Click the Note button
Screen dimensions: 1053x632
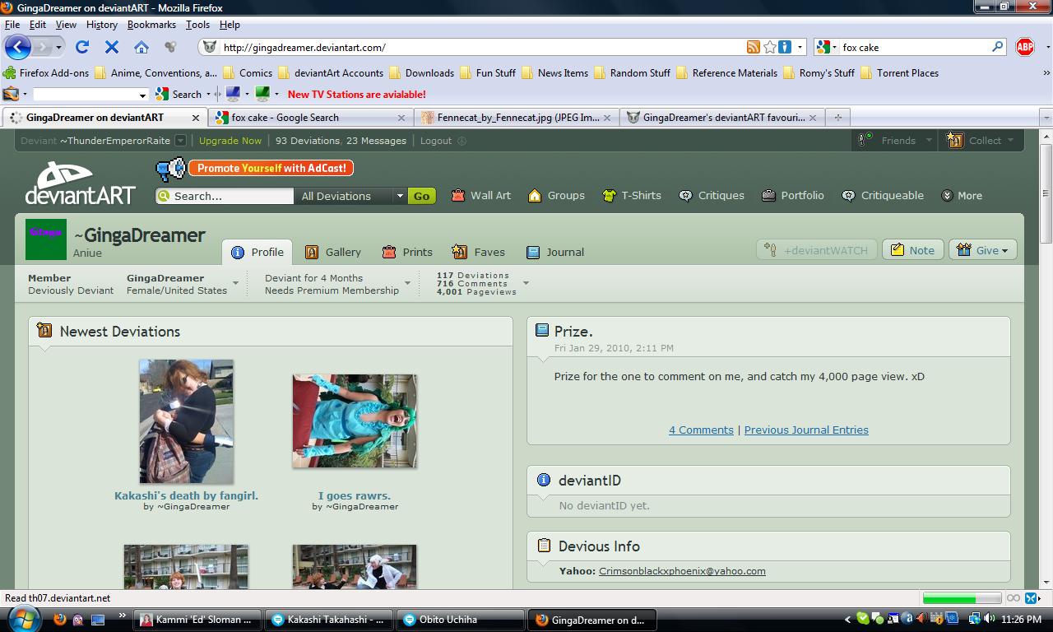coord(912,250)
